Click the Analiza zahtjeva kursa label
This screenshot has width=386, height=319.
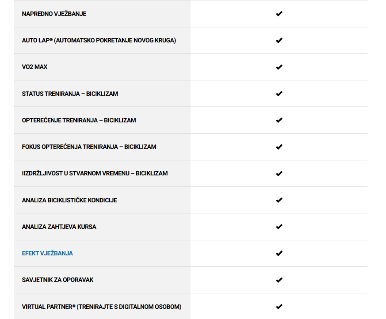point(59,227)
